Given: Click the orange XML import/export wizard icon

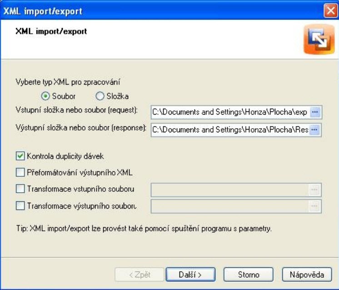Looking at the screenshot, I should [319, 40].
